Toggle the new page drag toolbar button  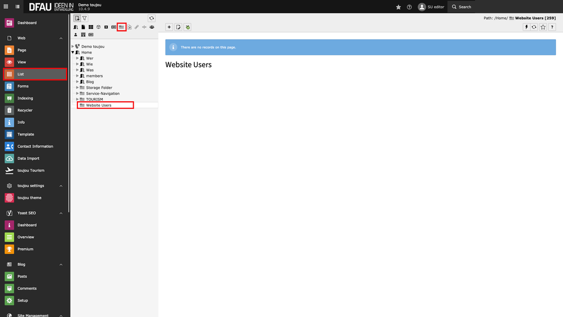click(x=77, y=18)
